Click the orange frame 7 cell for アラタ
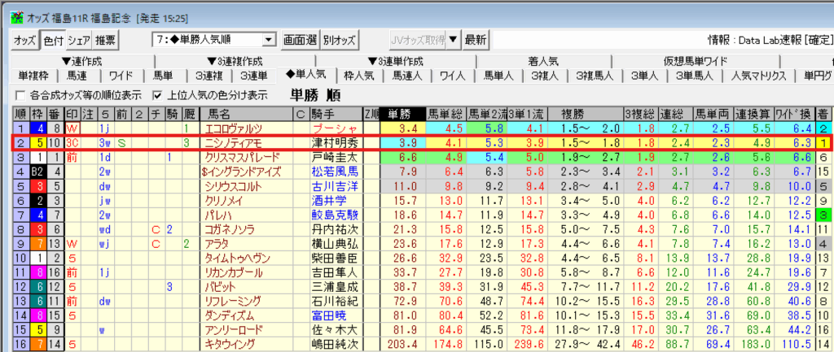The height and width of the screenshot is (352, 834). tap(37, 243)
